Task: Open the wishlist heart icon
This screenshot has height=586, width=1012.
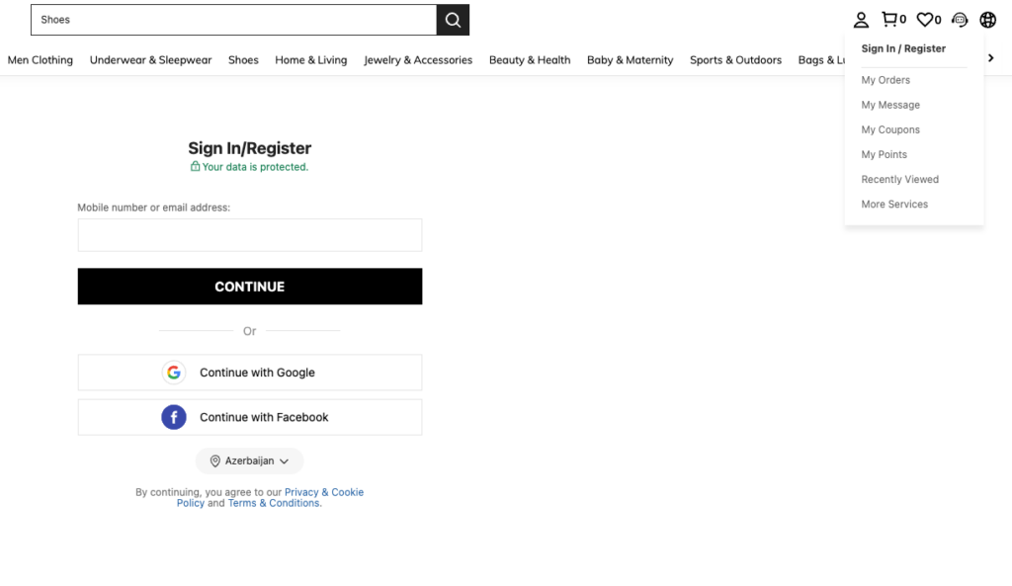Action: pos(925,20)
